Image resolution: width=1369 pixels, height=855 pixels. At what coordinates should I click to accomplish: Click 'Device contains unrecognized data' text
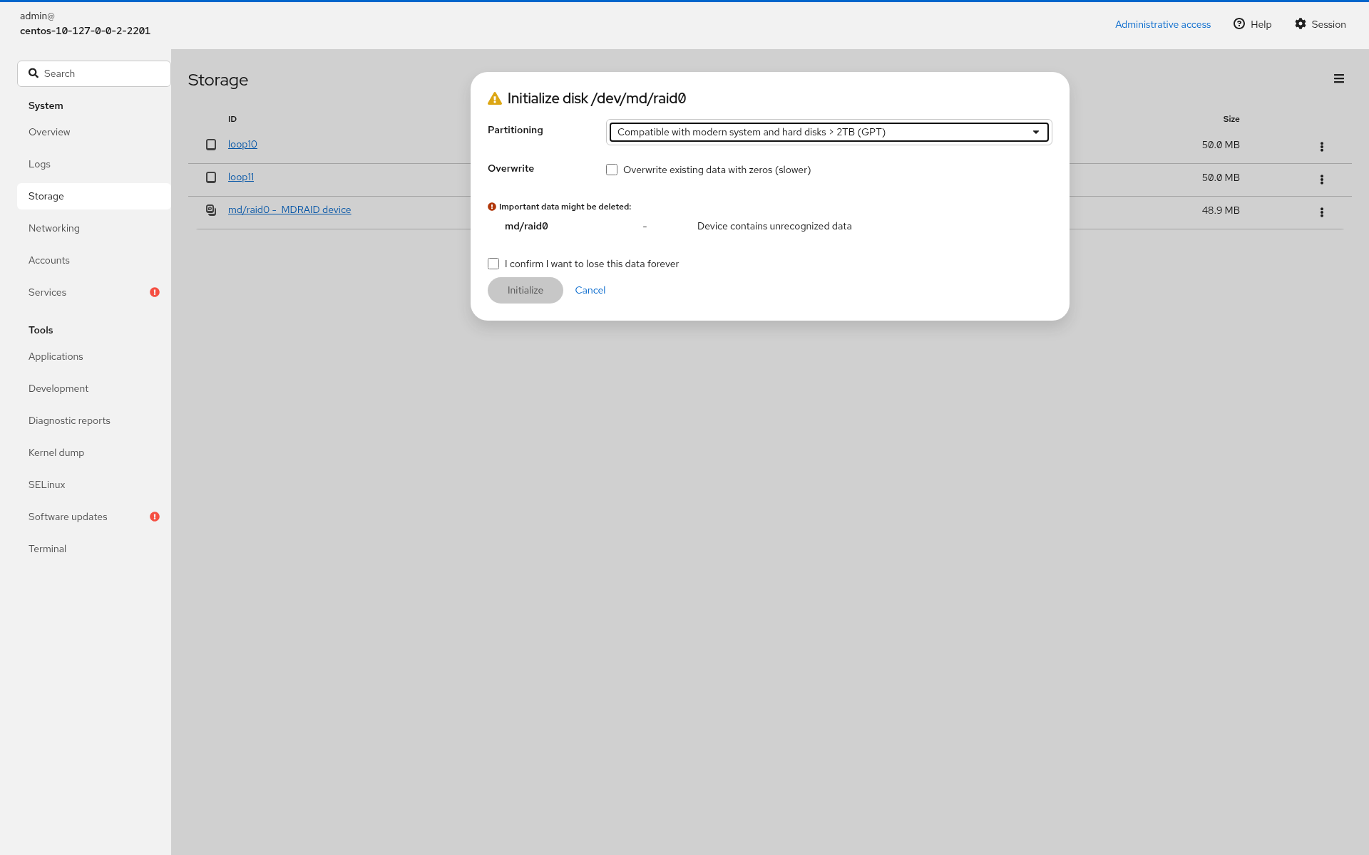774,226
